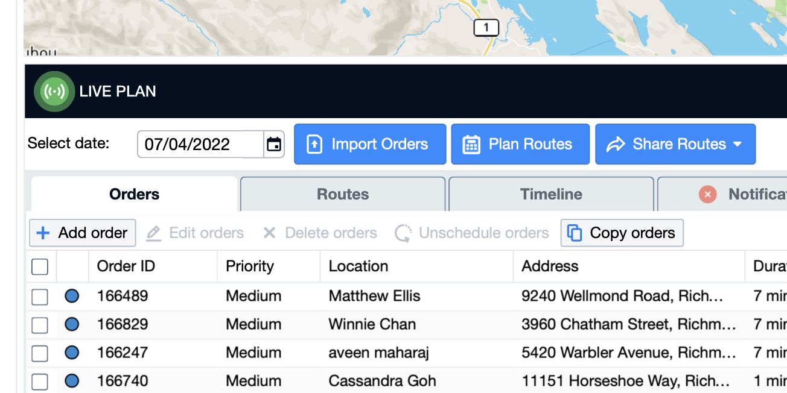Sort by the Priority column header
The image size is (787, 393).
pyautogui.click(x=250, y=266)
